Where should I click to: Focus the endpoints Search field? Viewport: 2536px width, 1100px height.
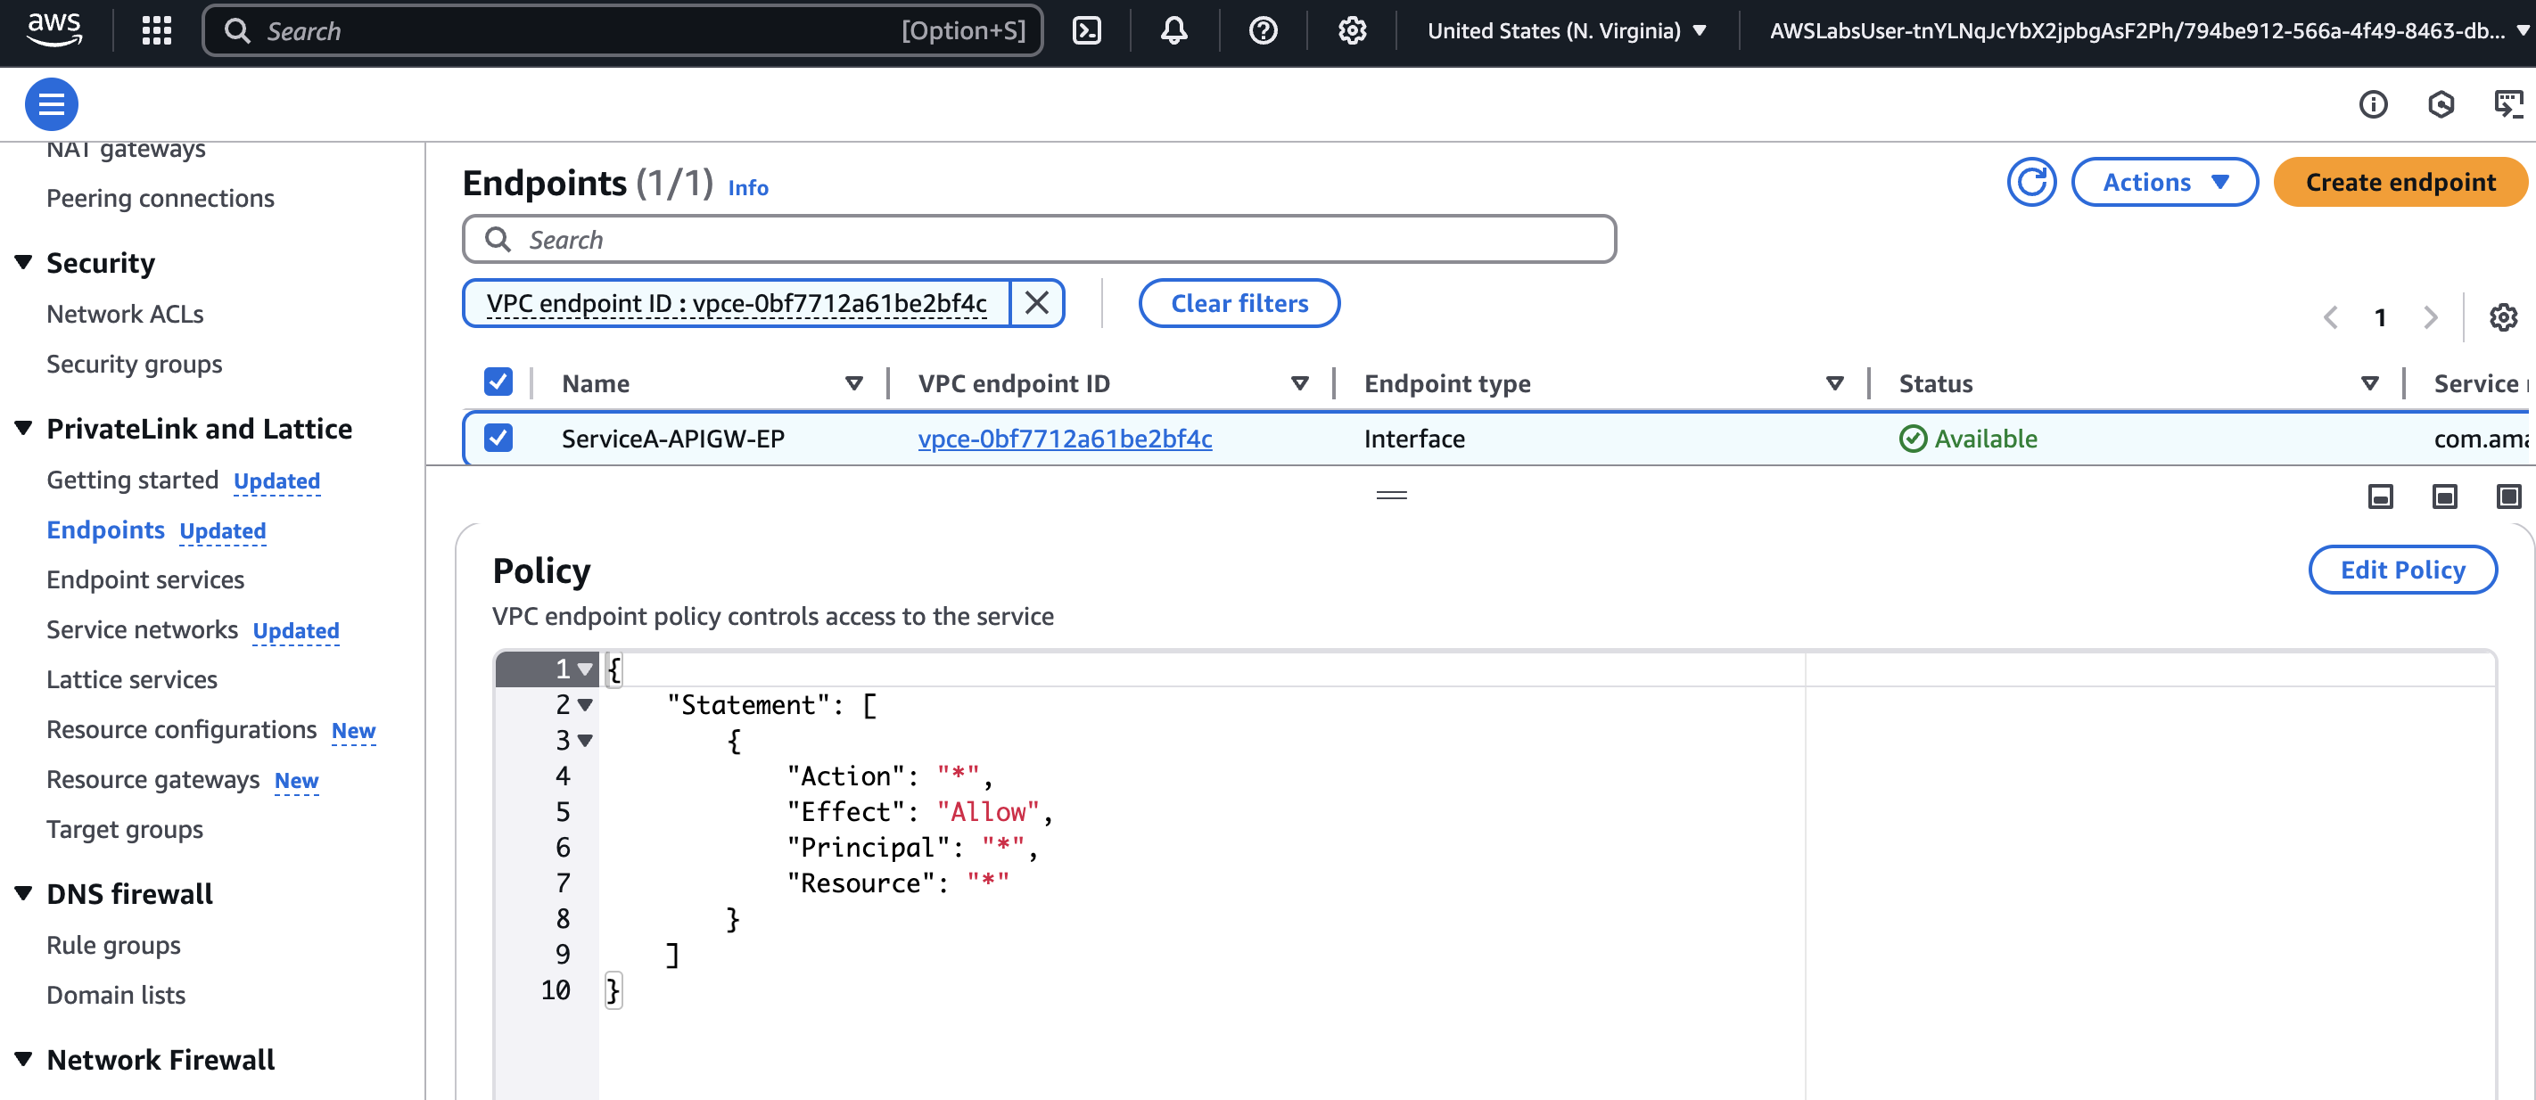coord(1039,239)
